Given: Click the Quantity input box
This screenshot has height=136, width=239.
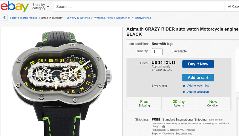Looking at the screenshot, I should (157, 51).
